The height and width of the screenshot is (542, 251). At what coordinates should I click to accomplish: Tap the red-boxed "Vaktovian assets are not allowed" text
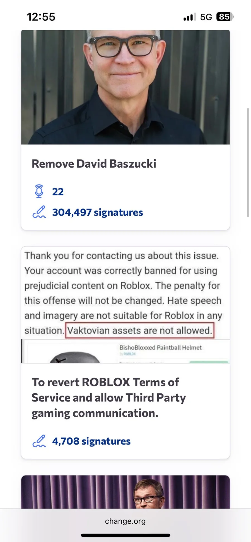click(x=140, y=330)
